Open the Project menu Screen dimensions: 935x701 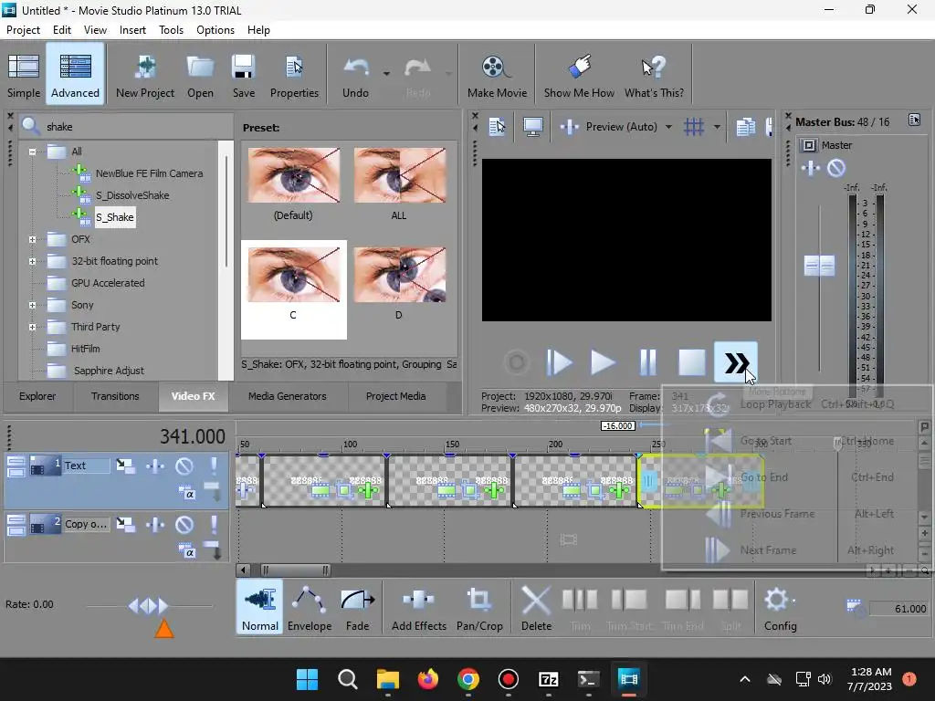(23, 30)
